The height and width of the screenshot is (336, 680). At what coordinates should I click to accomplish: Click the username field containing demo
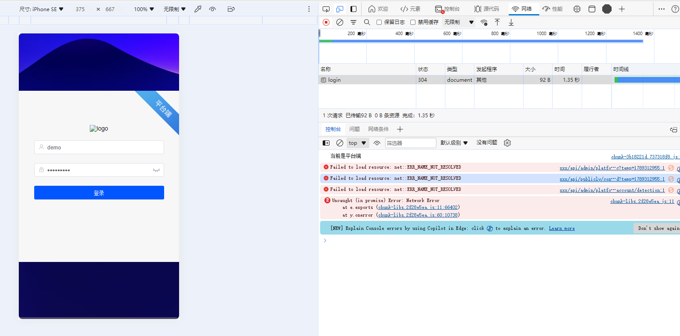pos(99,147)
